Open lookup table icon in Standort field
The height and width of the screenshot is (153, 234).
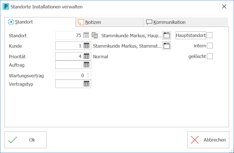[x=86, y=35]
